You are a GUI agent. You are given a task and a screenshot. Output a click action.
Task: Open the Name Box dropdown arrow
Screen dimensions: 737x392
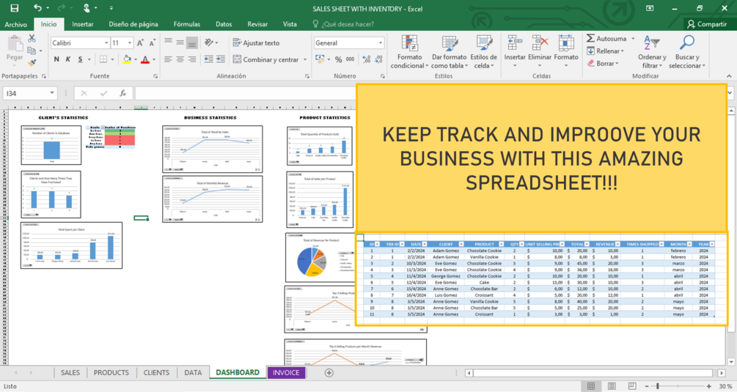point(52,94)
